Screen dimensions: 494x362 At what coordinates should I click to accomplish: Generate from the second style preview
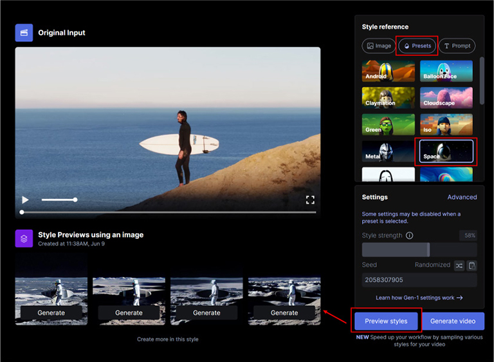tap(129, 313)
